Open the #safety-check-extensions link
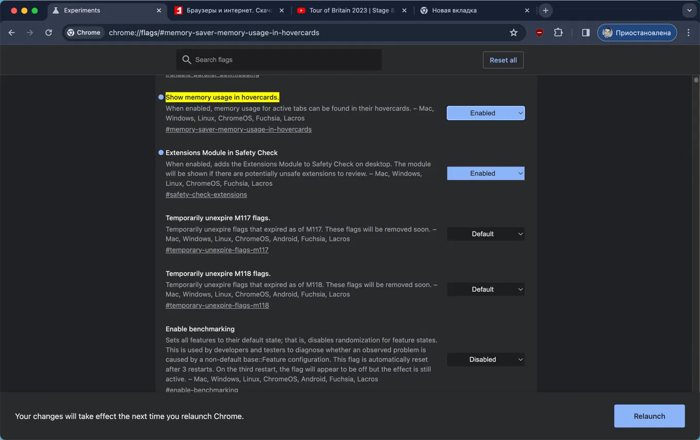The image size is (700, 440). [206, 194]
